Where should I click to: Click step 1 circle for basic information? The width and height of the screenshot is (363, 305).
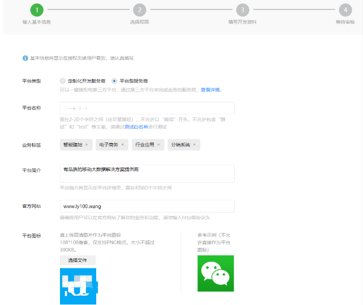(36, 9)
